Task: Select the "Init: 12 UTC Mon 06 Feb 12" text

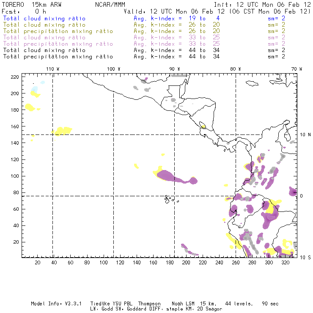Action: point(262,5)
